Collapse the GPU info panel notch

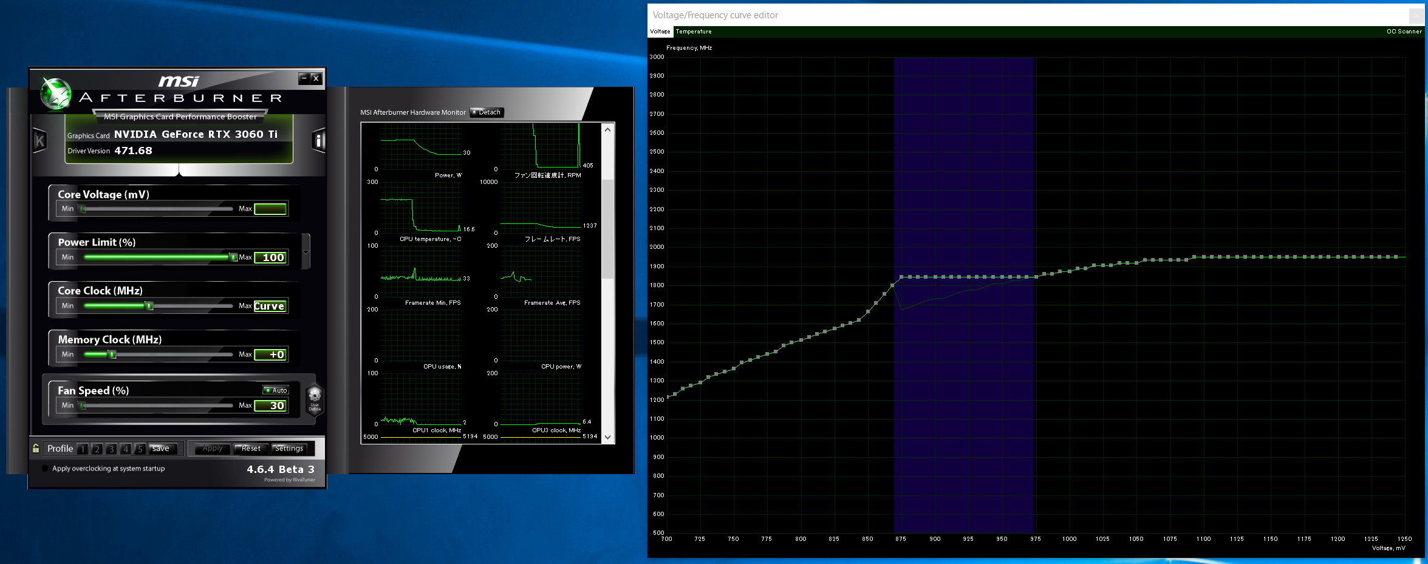(x=179, y=169)
